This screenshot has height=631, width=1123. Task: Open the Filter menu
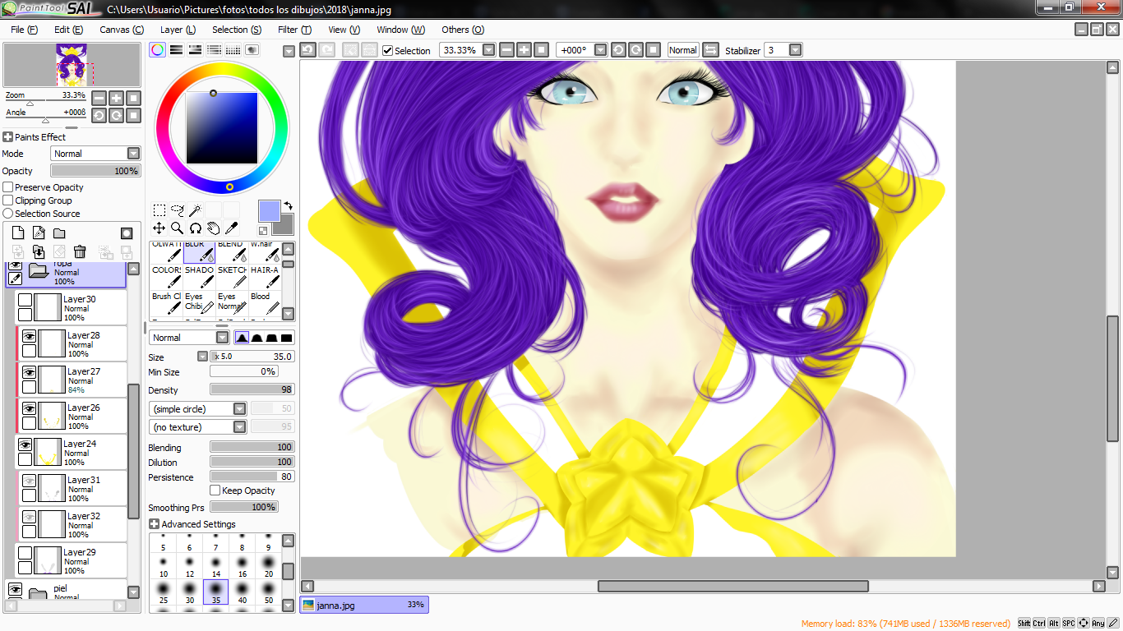pyautogui.click(x=294, y=30)
